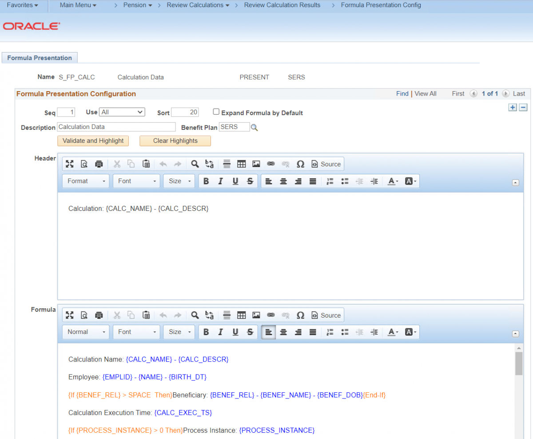This screenshot has width=533, height=439.
Task: Open the Font dropdown in the Formula toolbar
Action: click(x=136, y=332)
